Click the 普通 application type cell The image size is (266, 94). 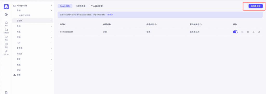tap(148, 32)
